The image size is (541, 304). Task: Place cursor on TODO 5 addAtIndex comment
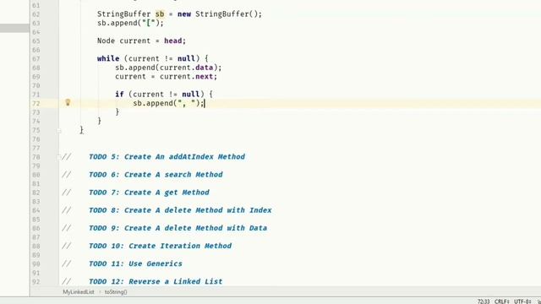tap(167, 157)
